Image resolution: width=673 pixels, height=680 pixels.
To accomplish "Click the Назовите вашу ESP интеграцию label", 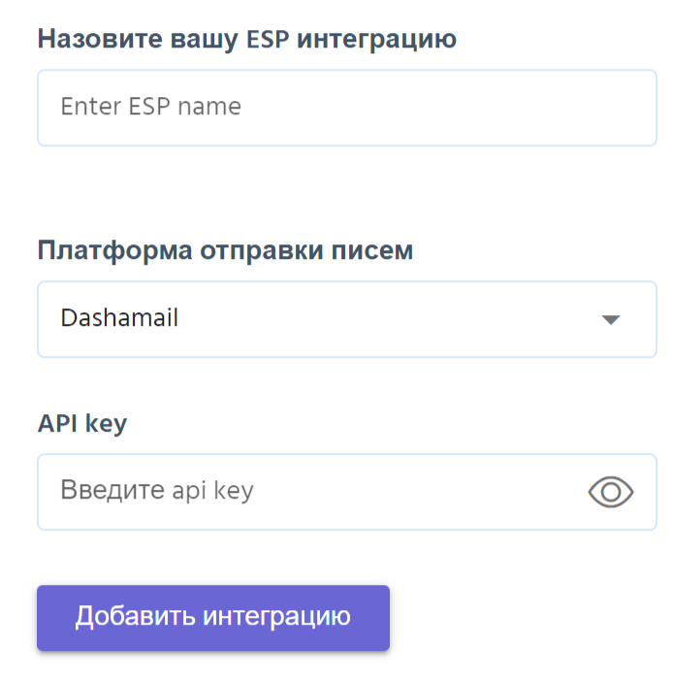I will (247, 40).
